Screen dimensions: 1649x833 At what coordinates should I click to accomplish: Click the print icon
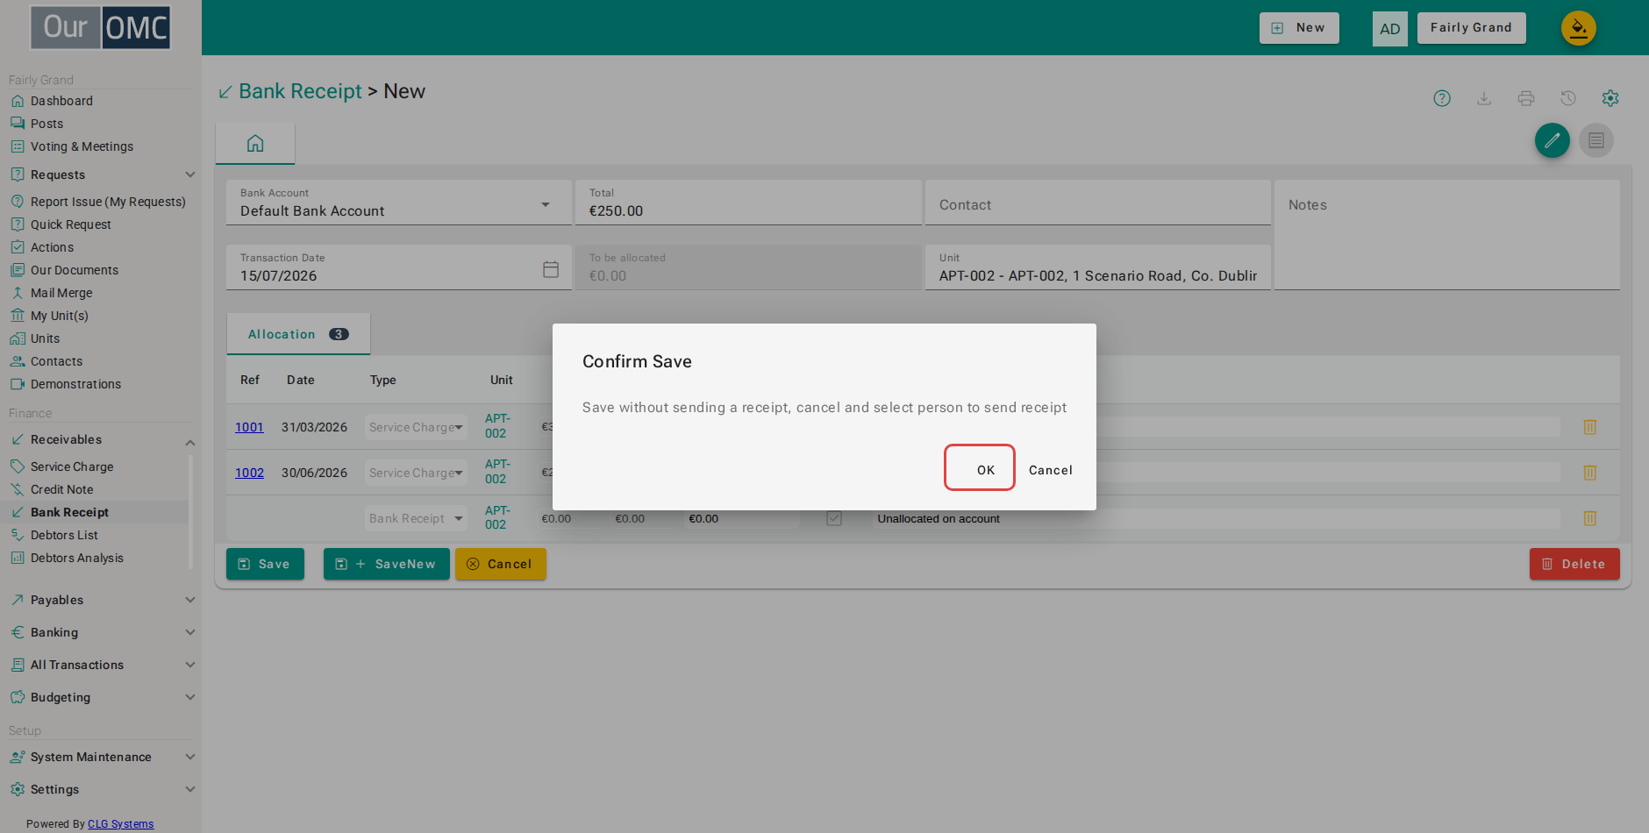coord(1526,98)
